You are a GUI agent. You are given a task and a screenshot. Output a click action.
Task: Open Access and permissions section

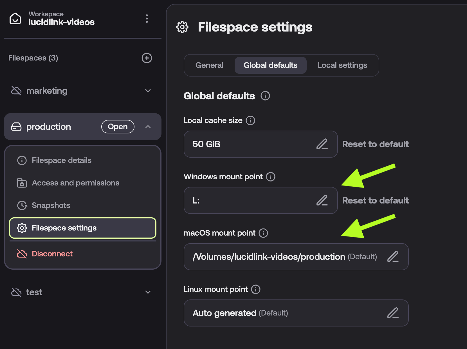coord(82,183)
